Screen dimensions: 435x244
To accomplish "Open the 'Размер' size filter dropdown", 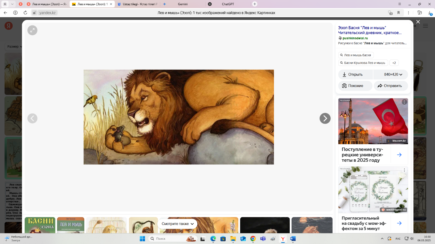I will [15, 47].
